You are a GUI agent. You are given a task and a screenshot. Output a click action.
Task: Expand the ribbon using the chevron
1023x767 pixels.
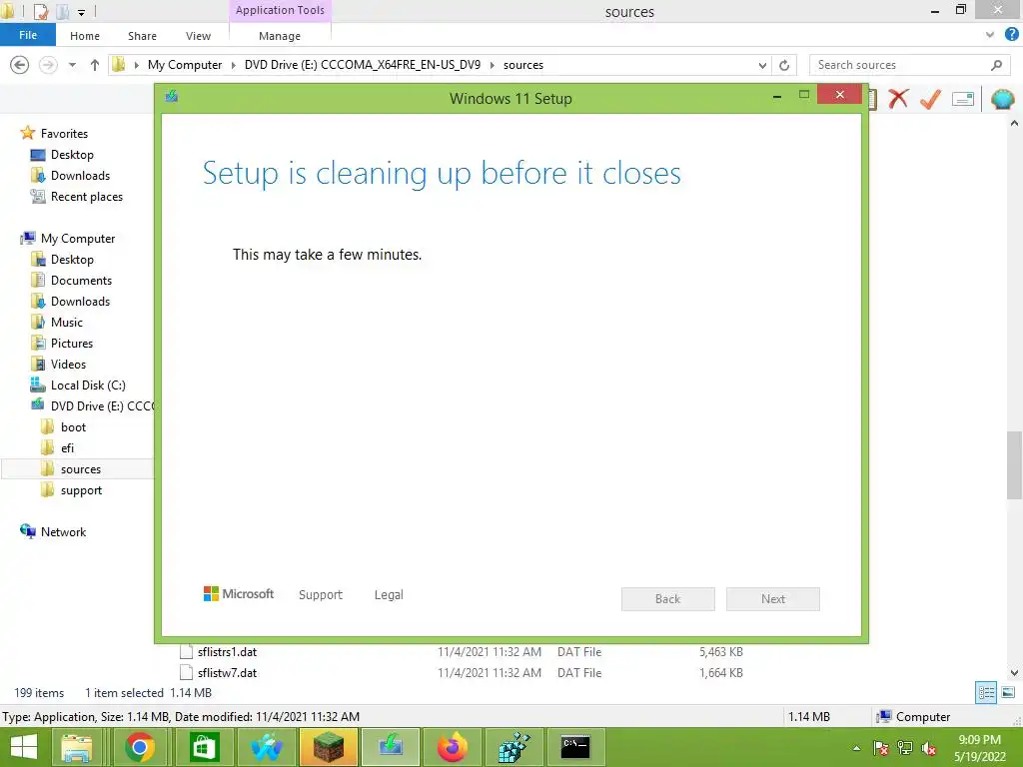990,35
